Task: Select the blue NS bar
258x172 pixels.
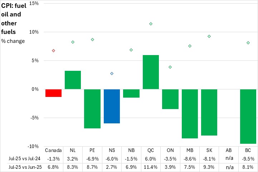Action: [x=112, y=106]
